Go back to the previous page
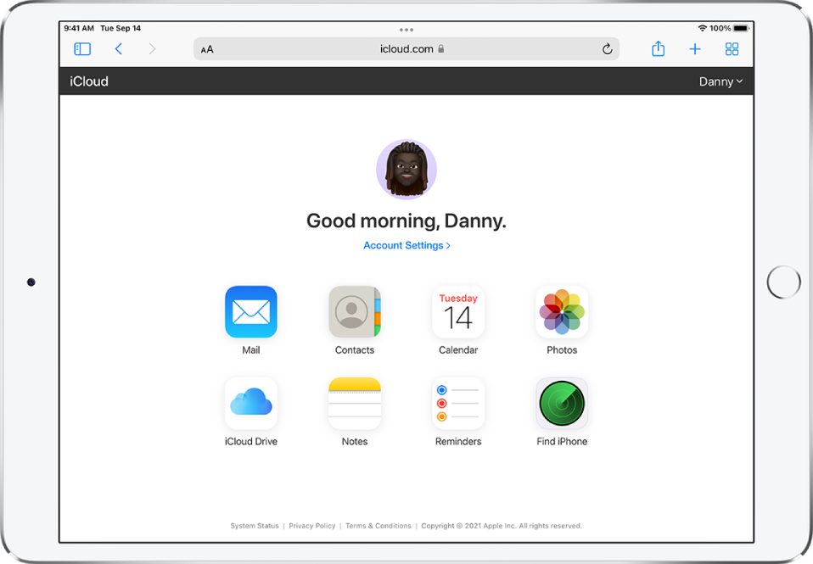 point(118,48)
